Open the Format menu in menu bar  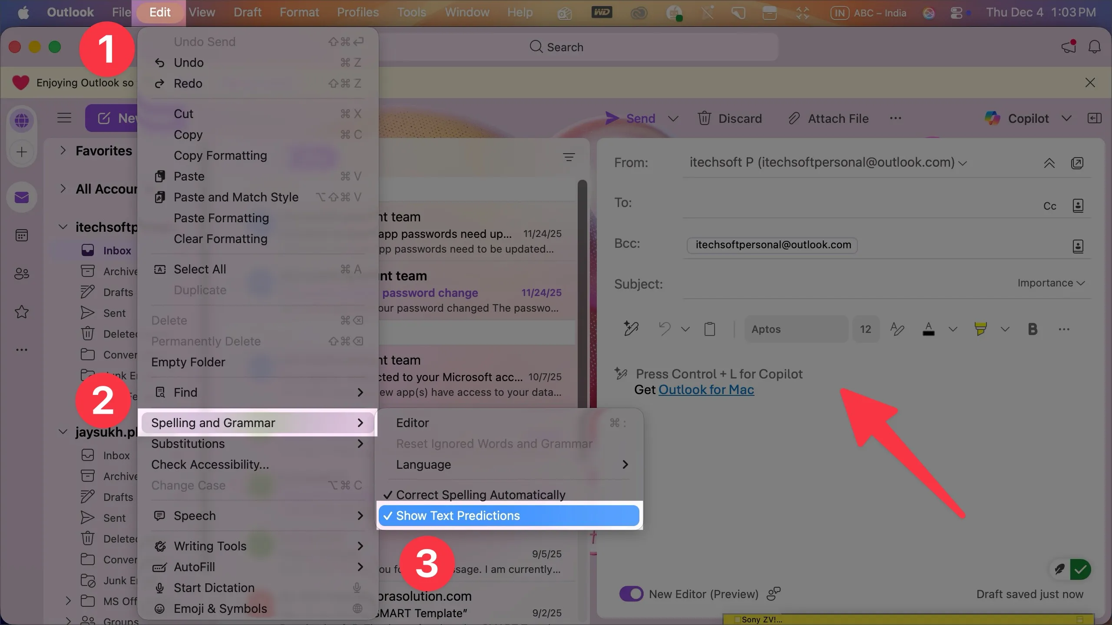click(299, 12)
